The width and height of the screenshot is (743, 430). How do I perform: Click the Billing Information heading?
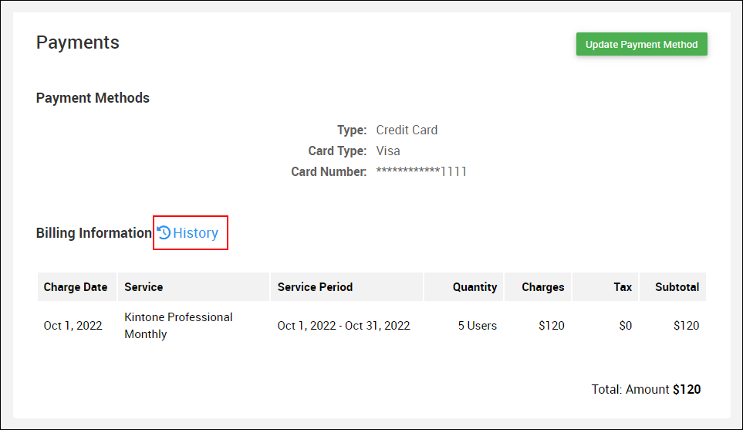pos(94,233)
